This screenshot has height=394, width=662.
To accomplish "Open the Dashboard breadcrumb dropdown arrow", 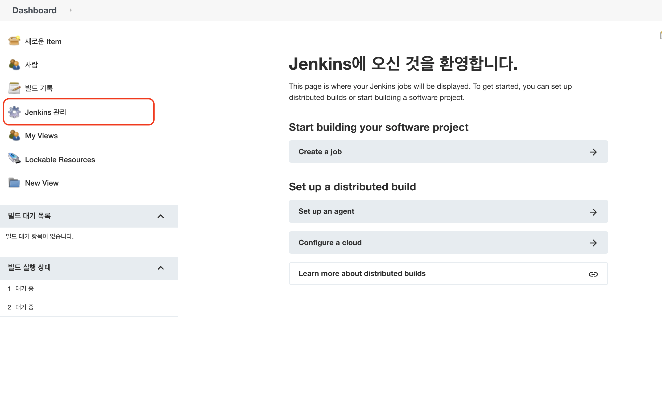I will tap(71, 10).
